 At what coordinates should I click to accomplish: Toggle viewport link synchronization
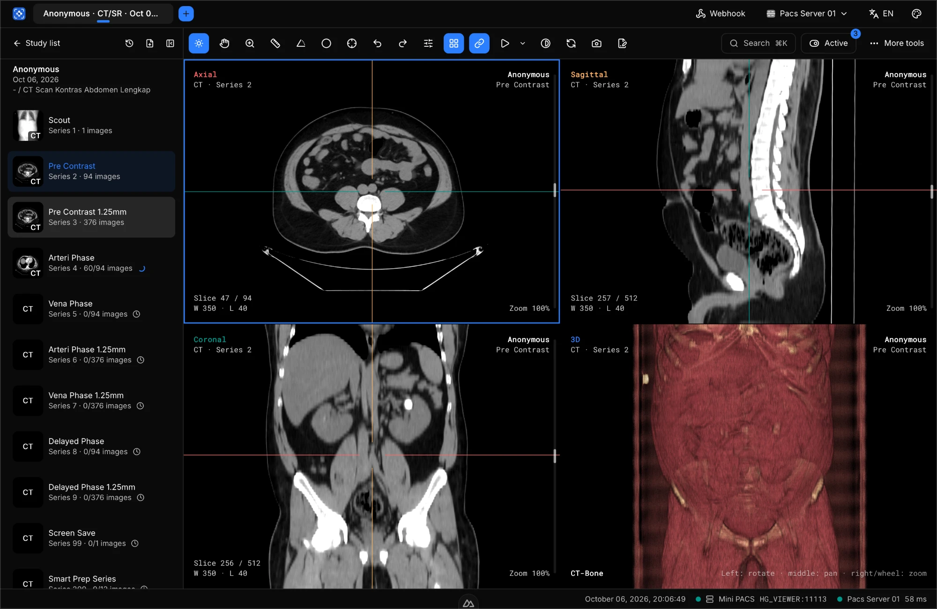(x=479, y=43)
